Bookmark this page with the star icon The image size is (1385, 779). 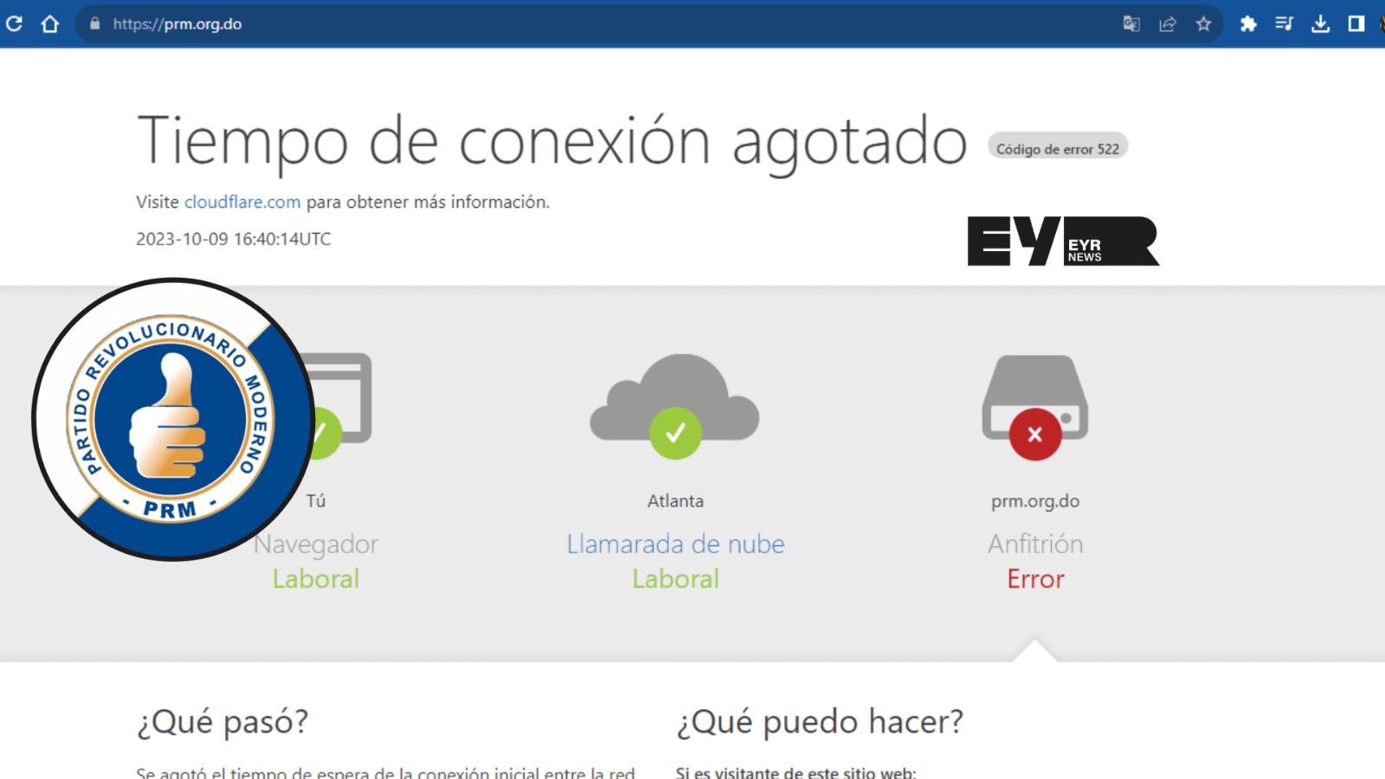point(1203,23)
